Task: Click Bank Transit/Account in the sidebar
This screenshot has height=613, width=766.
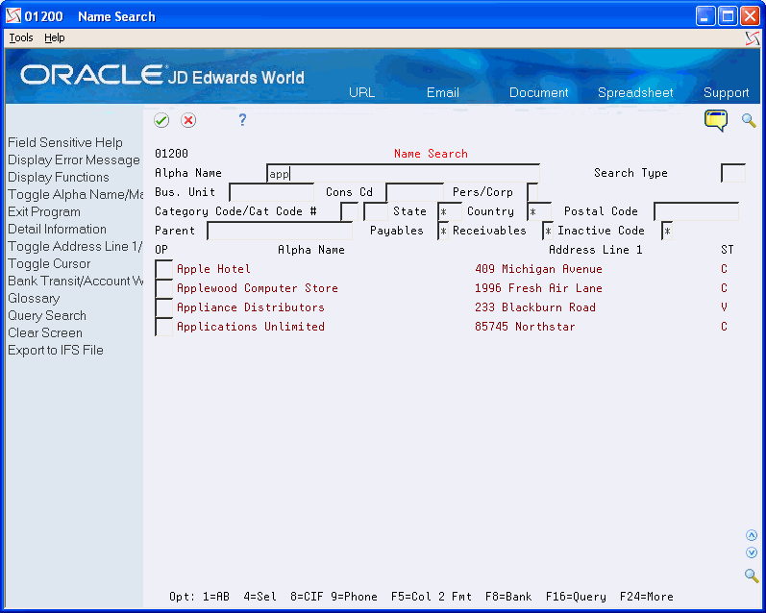Action: [x=75, y=281]
